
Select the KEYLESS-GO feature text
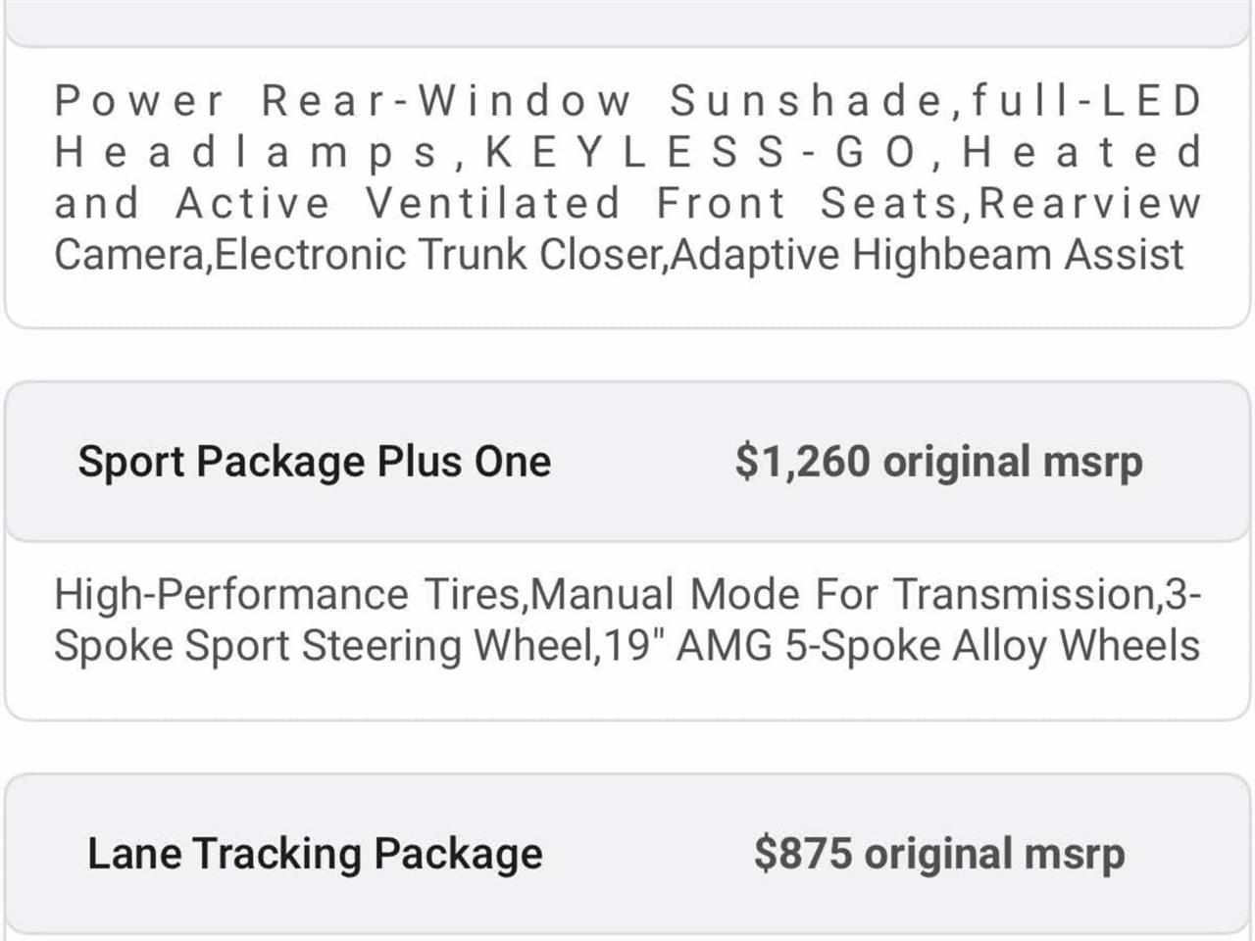(702, 152)
